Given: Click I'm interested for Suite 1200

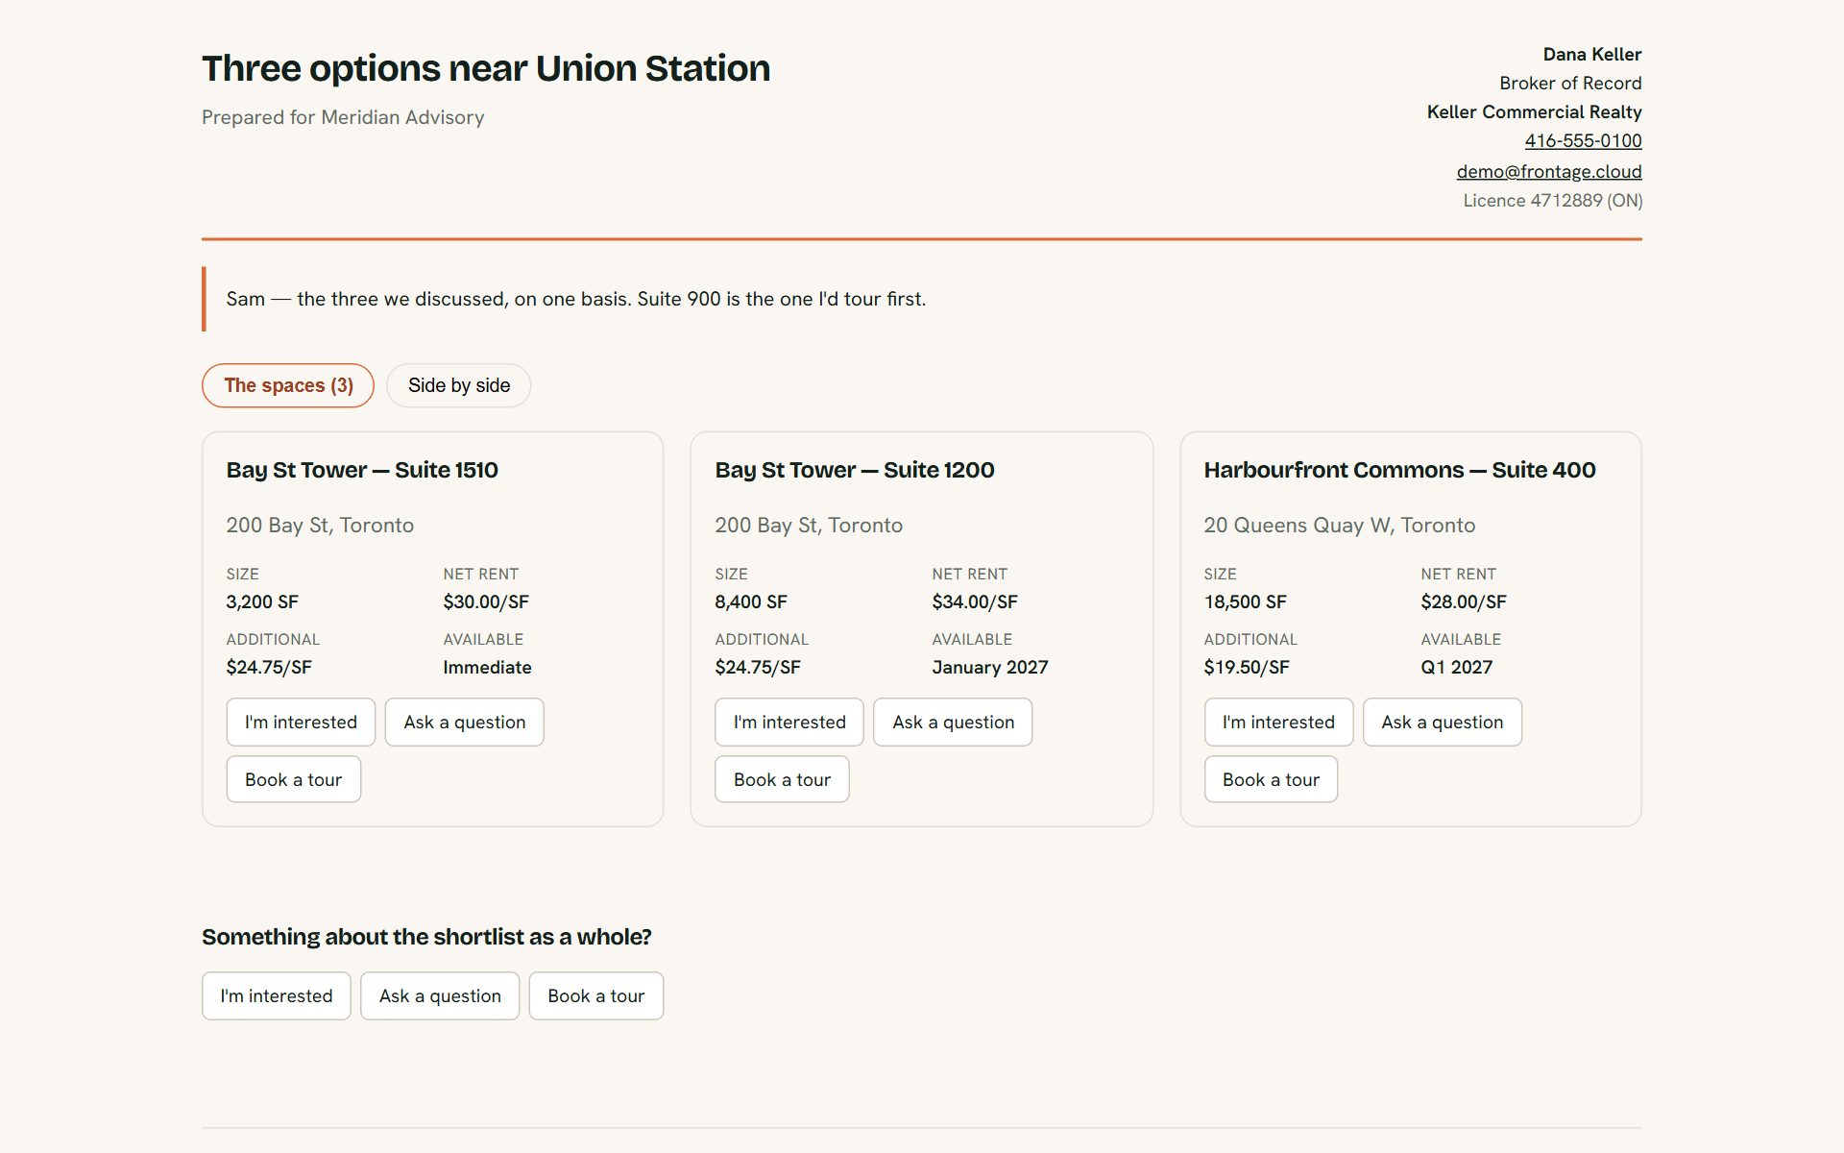Looking at the screenshot, I should click(789, 722).
